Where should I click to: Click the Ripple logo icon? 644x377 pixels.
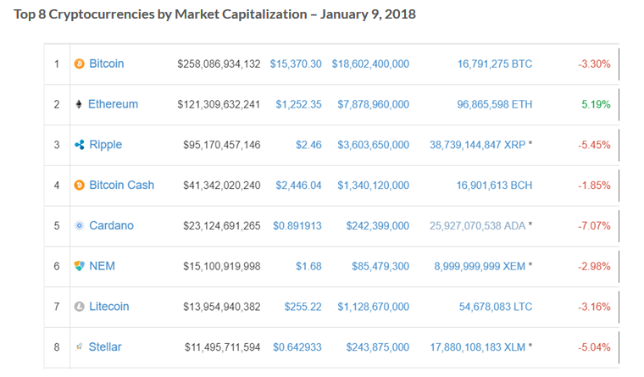click(80, 145)
